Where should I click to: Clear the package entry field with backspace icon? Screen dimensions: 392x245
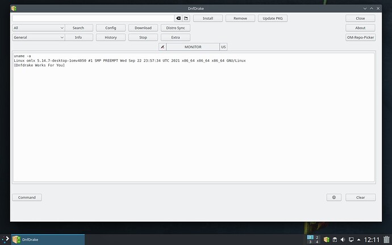click(178, 18)
